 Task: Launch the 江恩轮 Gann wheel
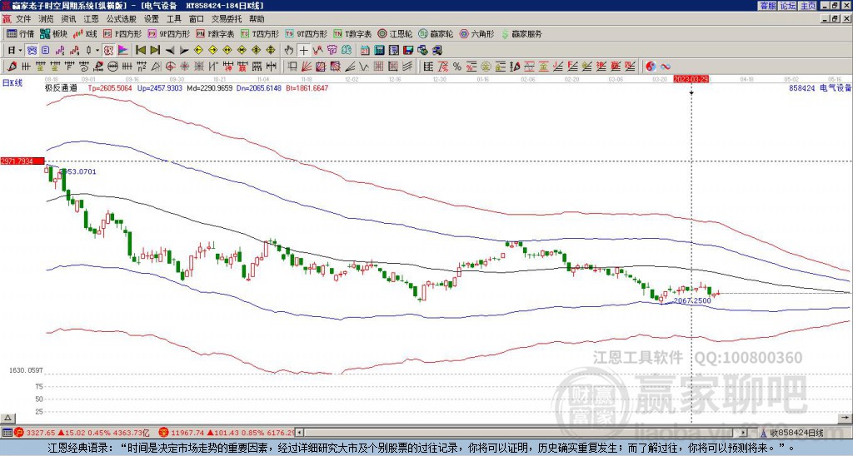[396, 33]
